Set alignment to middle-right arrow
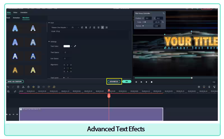The width and height of the screenshot is (224, 139). point(71,68)
